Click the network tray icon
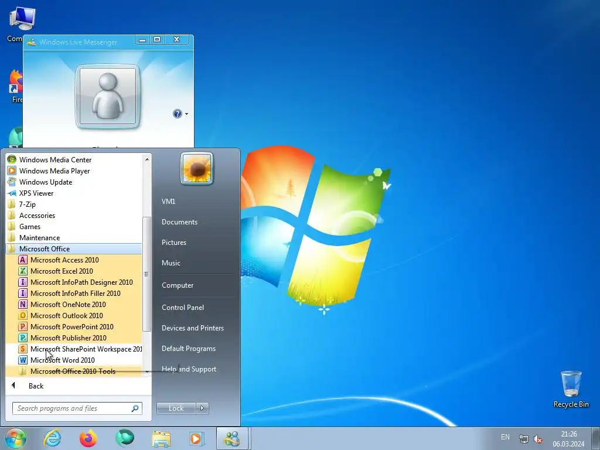This screenshot has height=450, width=600. click(523, 439)
